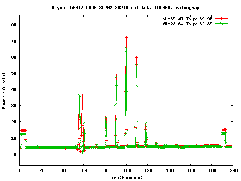Click the y-axis tick label 50
The height and width of the screenshot is (181, 241).
(x=14, y=73)
